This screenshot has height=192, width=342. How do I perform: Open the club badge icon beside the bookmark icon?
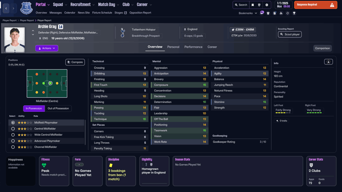pyautogui.click(x=259, y=5)
